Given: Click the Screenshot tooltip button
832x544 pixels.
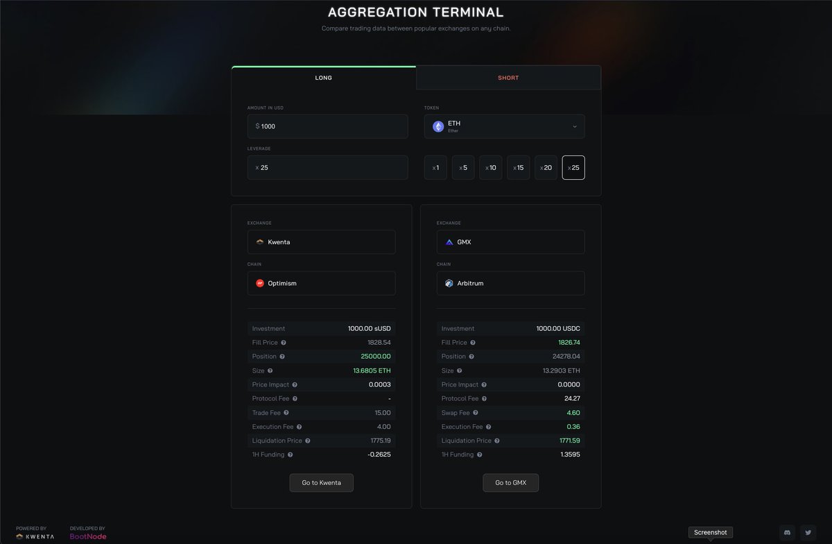Looking at the screenshot, I should (x=711, y=532).
